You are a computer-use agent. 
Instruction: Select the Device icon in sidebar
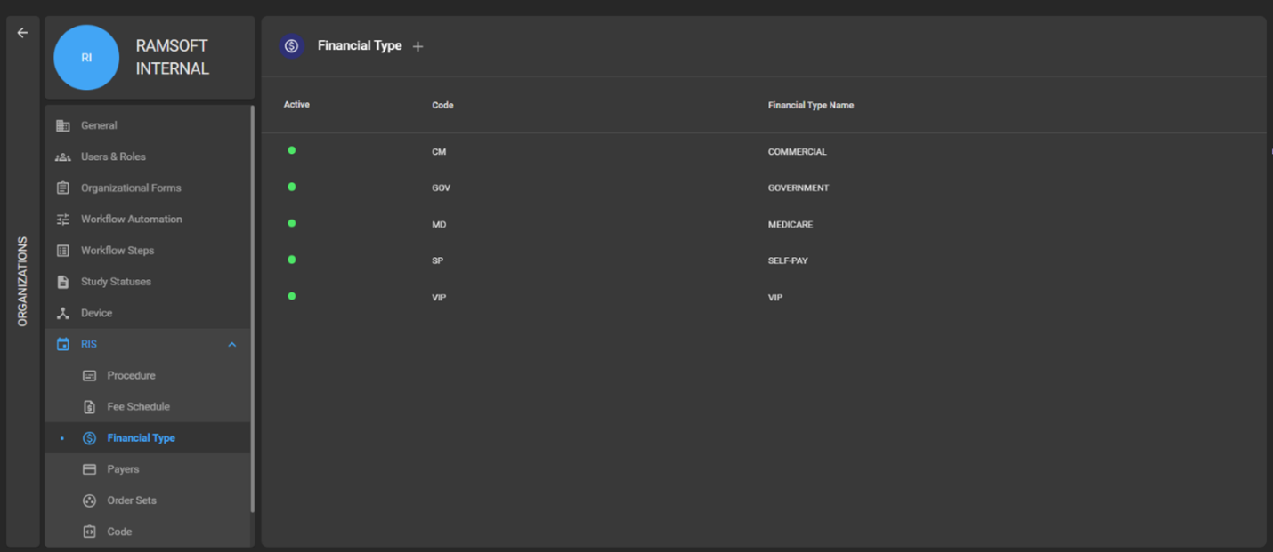62,312
